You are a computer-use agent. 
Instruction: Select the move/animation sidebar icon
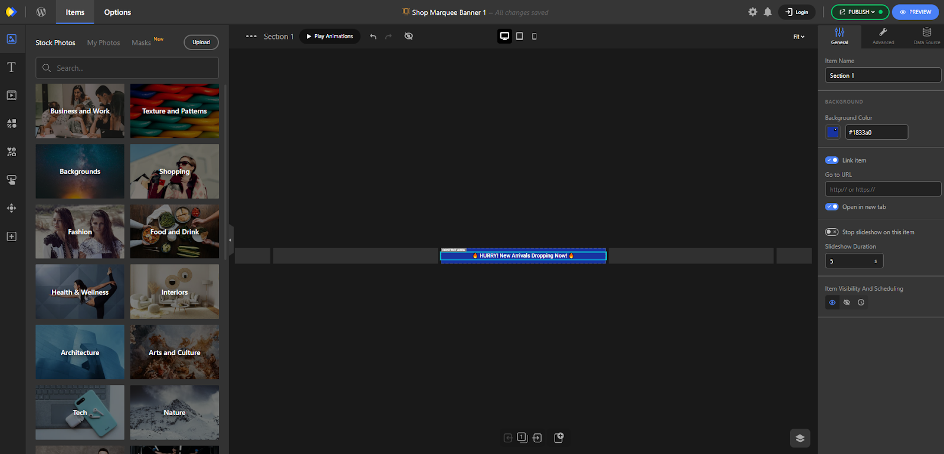tap(11, 208)
